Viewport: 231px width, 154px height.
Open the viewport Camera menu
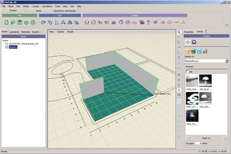click(x=60, y=32)
